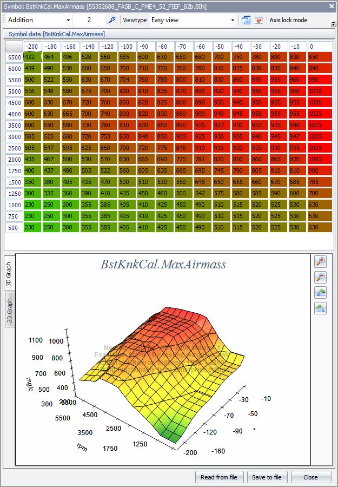Select the -100 column header
The image size is (338, 487).
[x=128, y=47]
